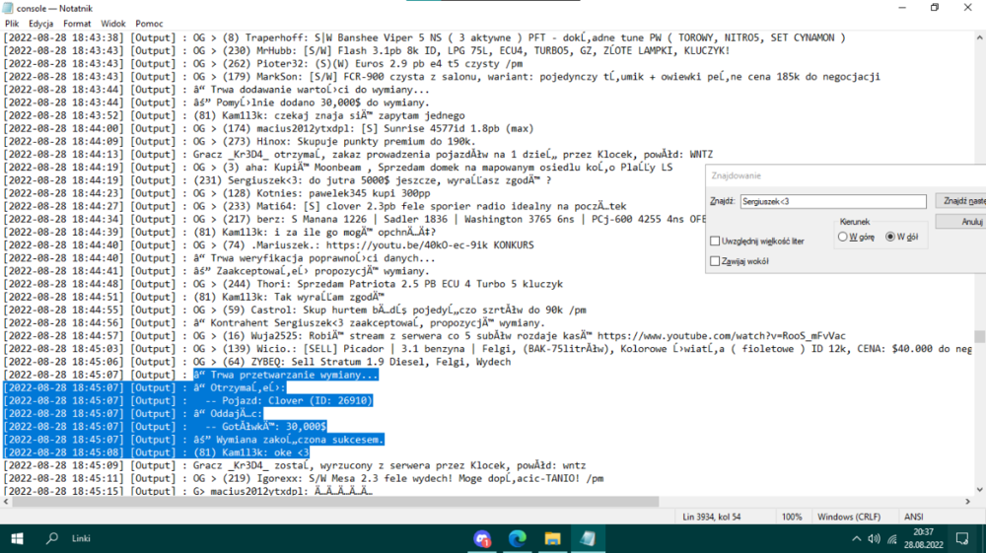The height and width of the screenshot is (553, 986).
Task: Click Notepad icon in taskbar
Action: [x=588, y=538]
